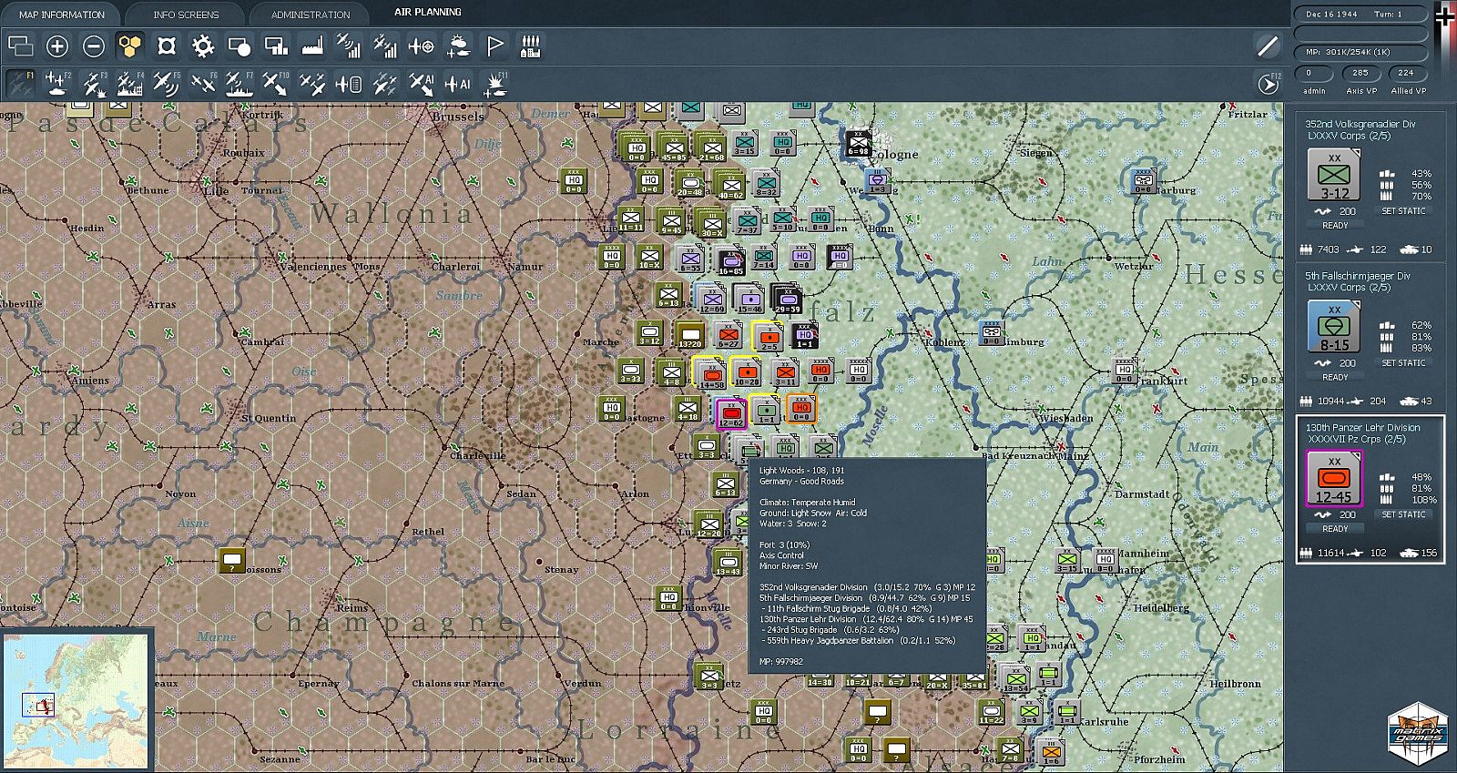Open the Info Screens tab
This screenshot has height=773, width=1457.
(186, 15)
